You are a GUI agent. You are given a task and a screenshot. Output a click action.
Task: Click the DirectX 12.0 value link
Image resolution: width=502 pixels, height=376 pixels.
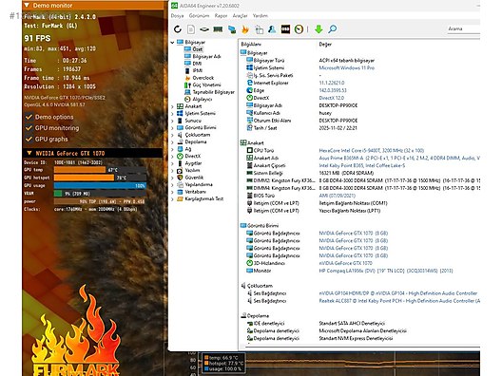point(332,98)
